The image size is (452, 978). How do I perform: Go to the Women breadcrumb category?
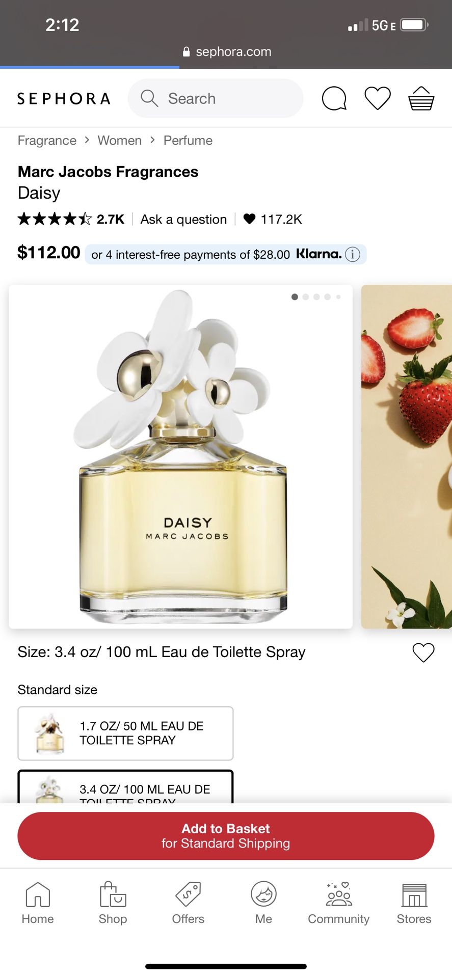120,141
